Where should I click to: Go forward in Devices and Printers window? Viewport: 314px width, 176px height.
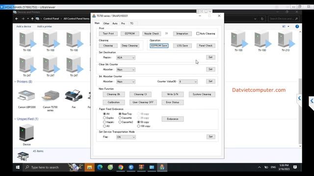(x=23, y=19)
